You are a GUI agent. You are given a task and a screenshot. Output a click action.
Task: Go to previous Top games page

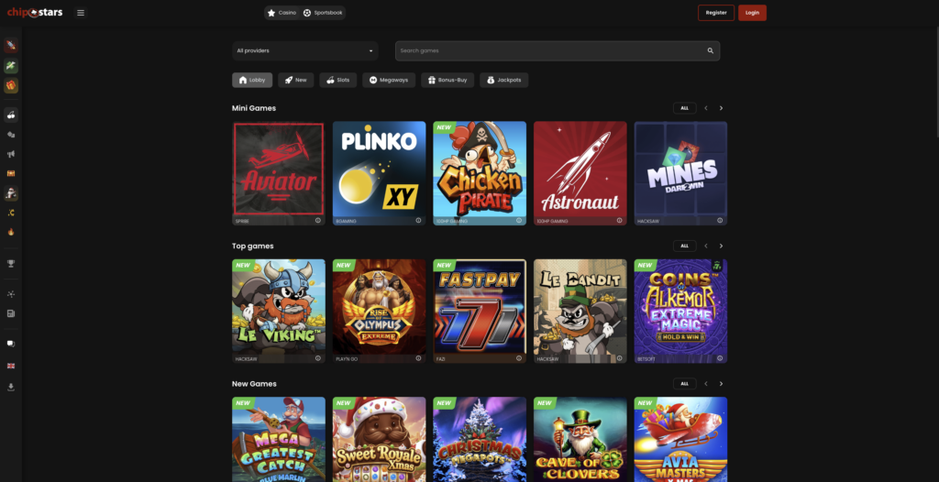coord(706,246)
